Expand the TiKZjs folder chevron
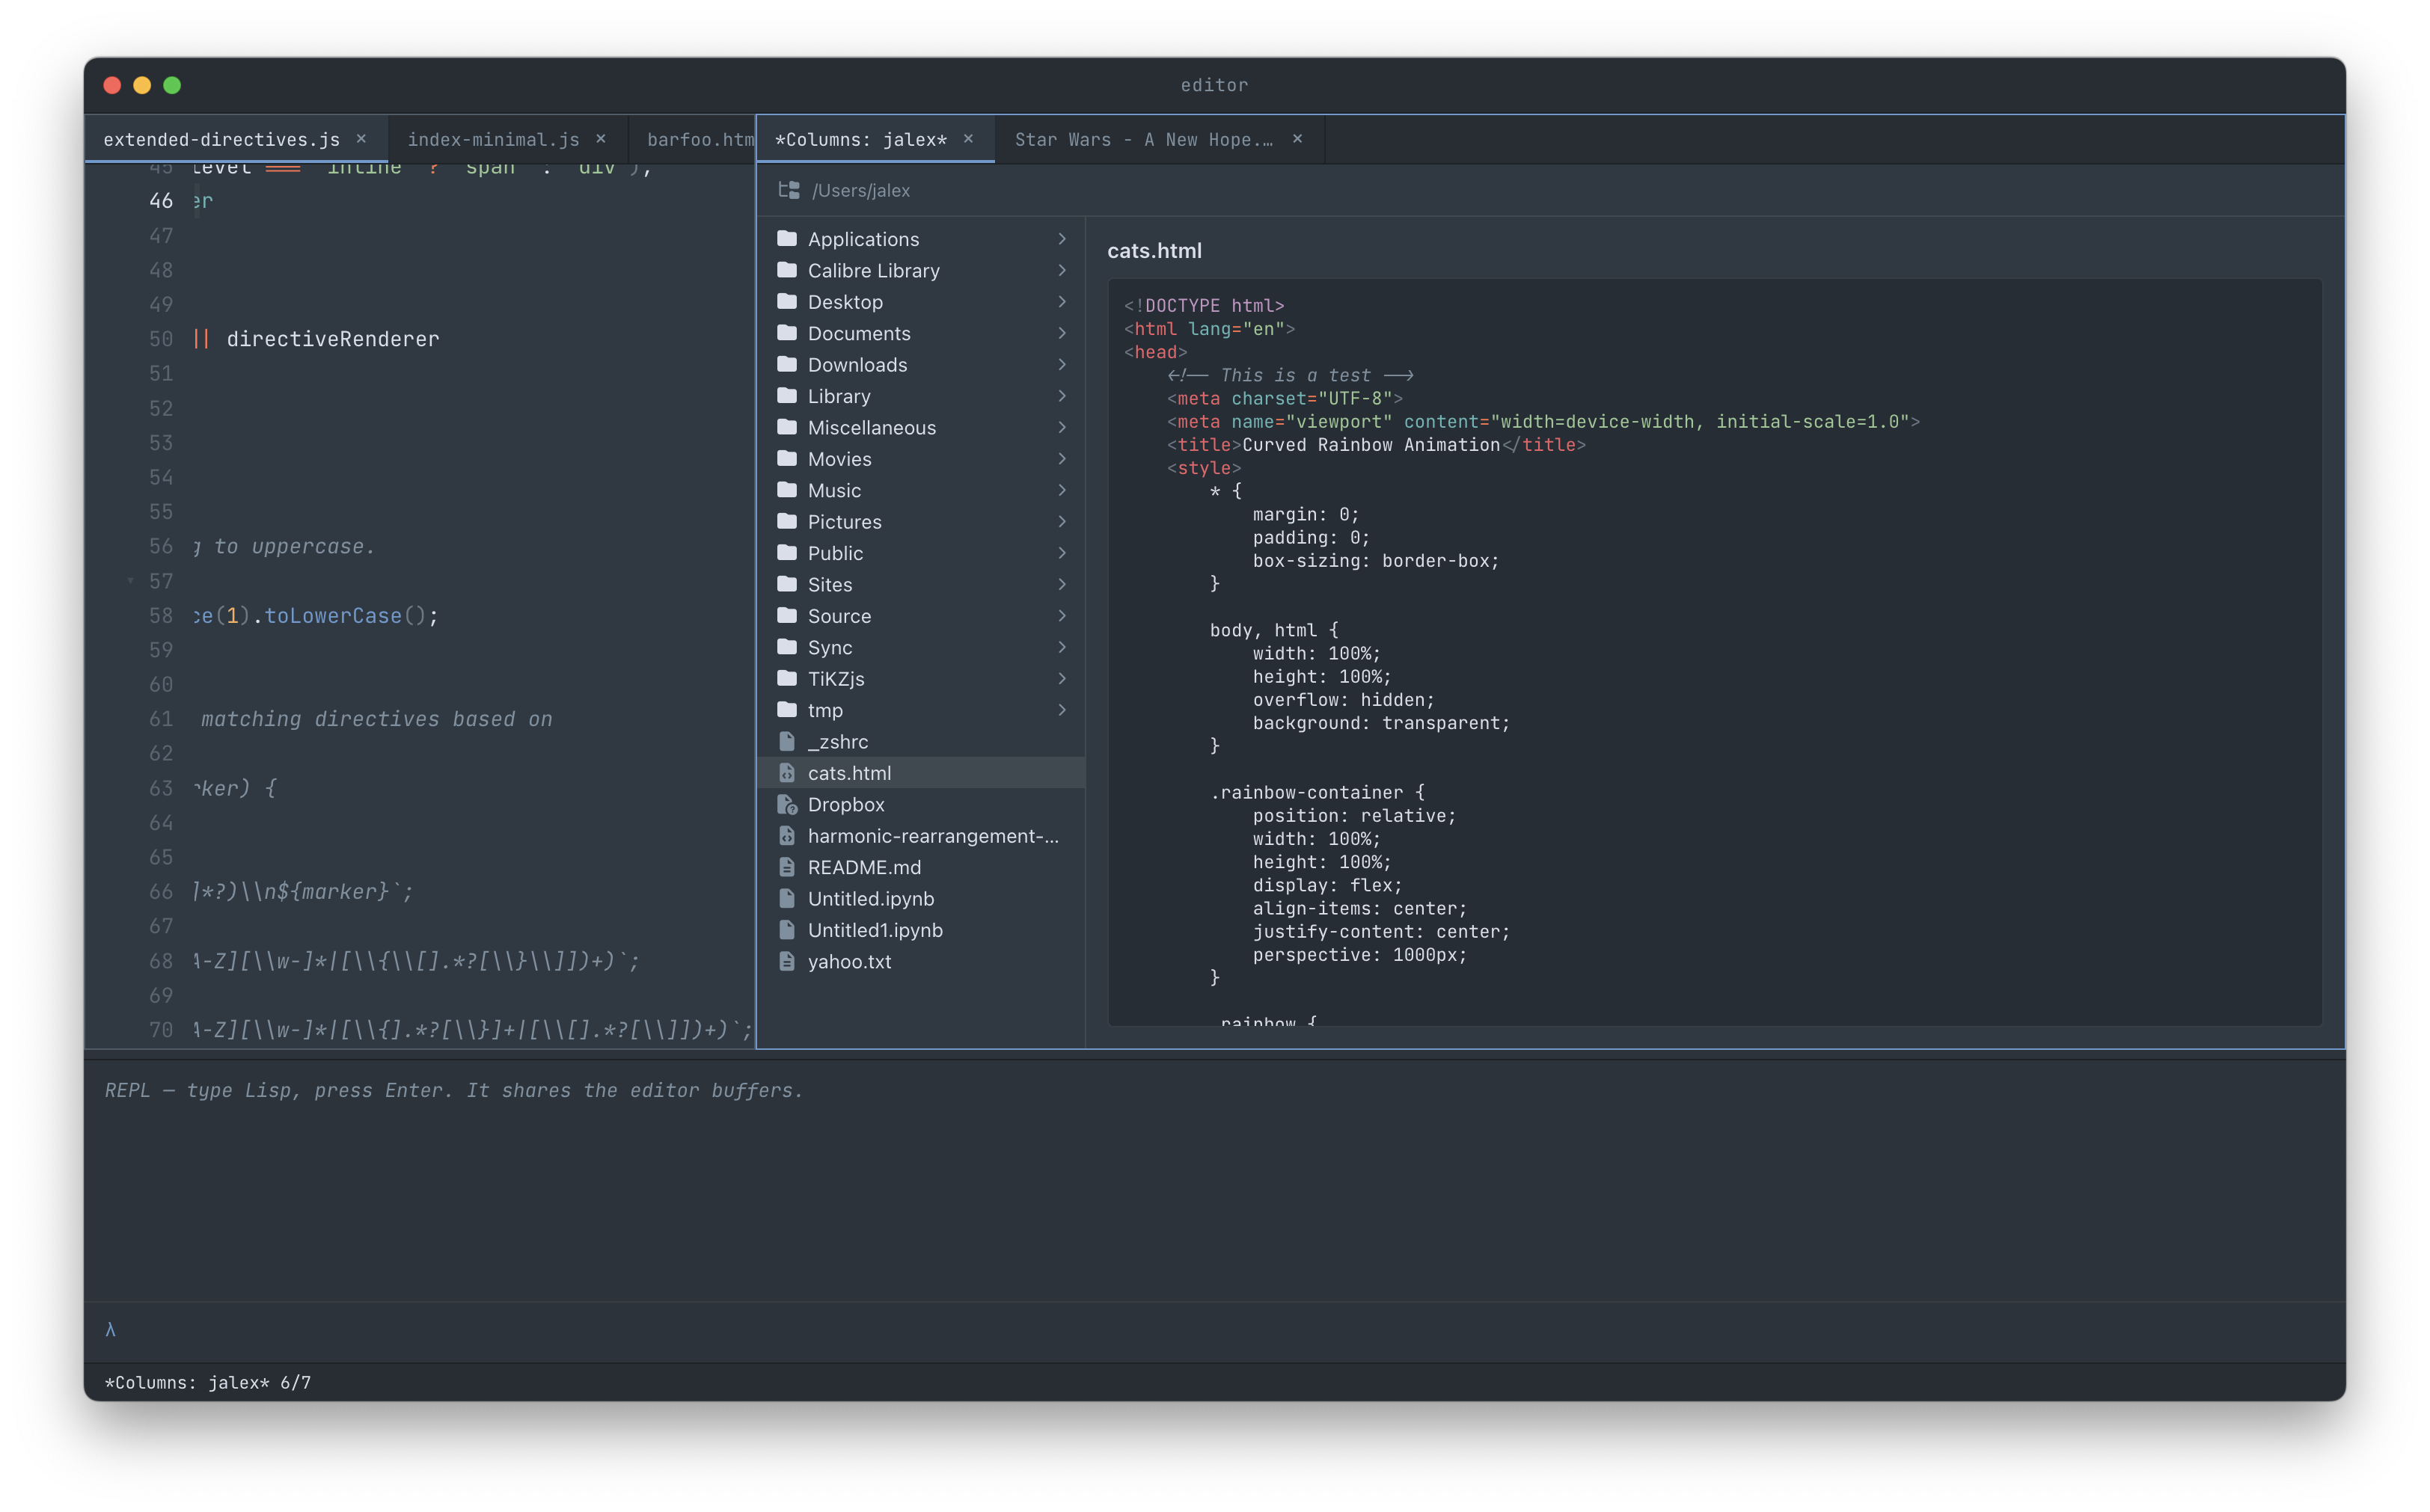This screenshot has width=2430, height=1512. [x=1062, y=679]
